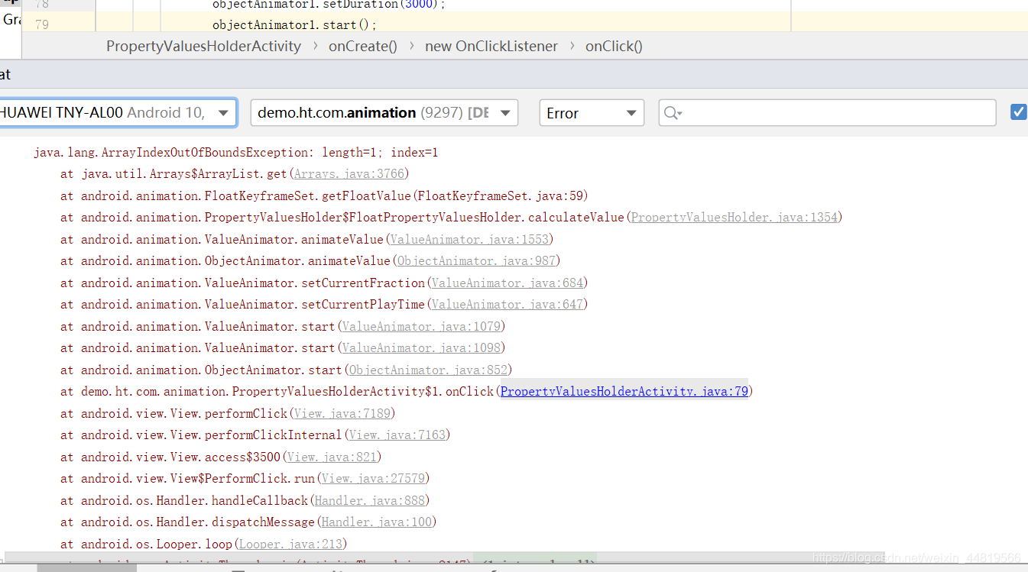1028x572 pixels.
Task: Open the View.java:27579 link
Action: (373, 479)
